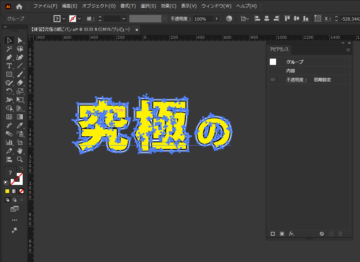
Task: Activate the Direct Selection tool
Action: 20,40
